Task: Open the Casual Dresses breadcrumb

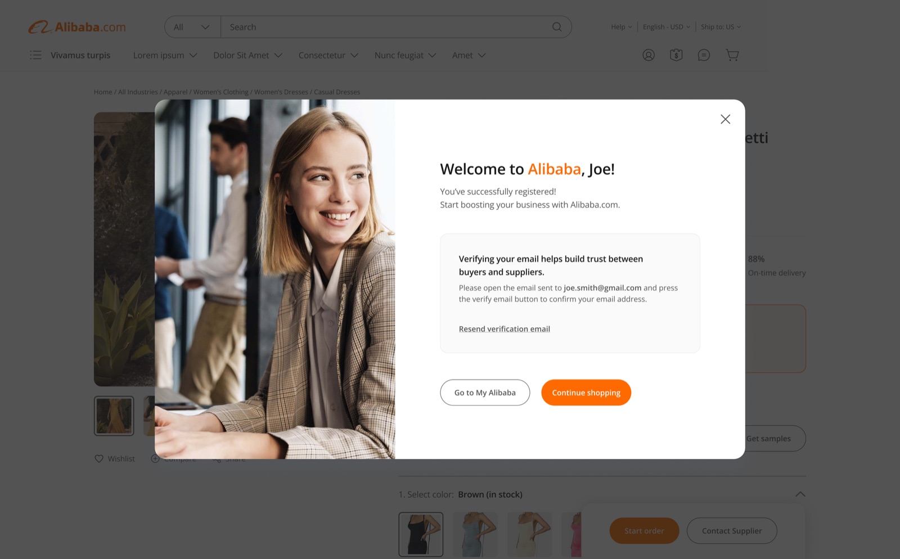Action: [x=337, y=92]
